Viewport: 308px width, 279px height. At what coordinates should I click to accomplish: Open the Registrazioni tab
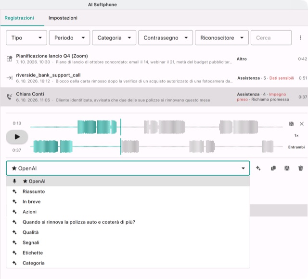pos(19,18)
